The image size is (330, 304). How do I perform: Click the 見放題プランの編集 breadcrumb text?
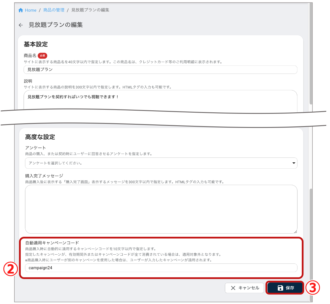(90, 10)
